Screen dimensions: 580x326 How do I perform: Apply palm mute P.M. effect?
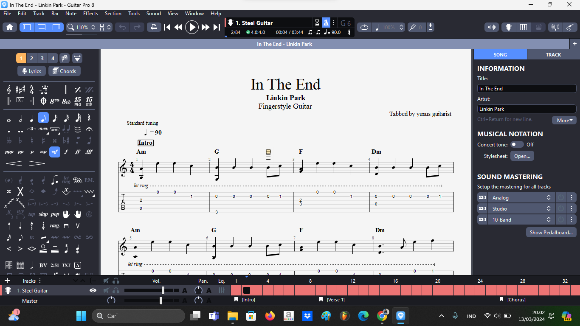pos(89,180)
